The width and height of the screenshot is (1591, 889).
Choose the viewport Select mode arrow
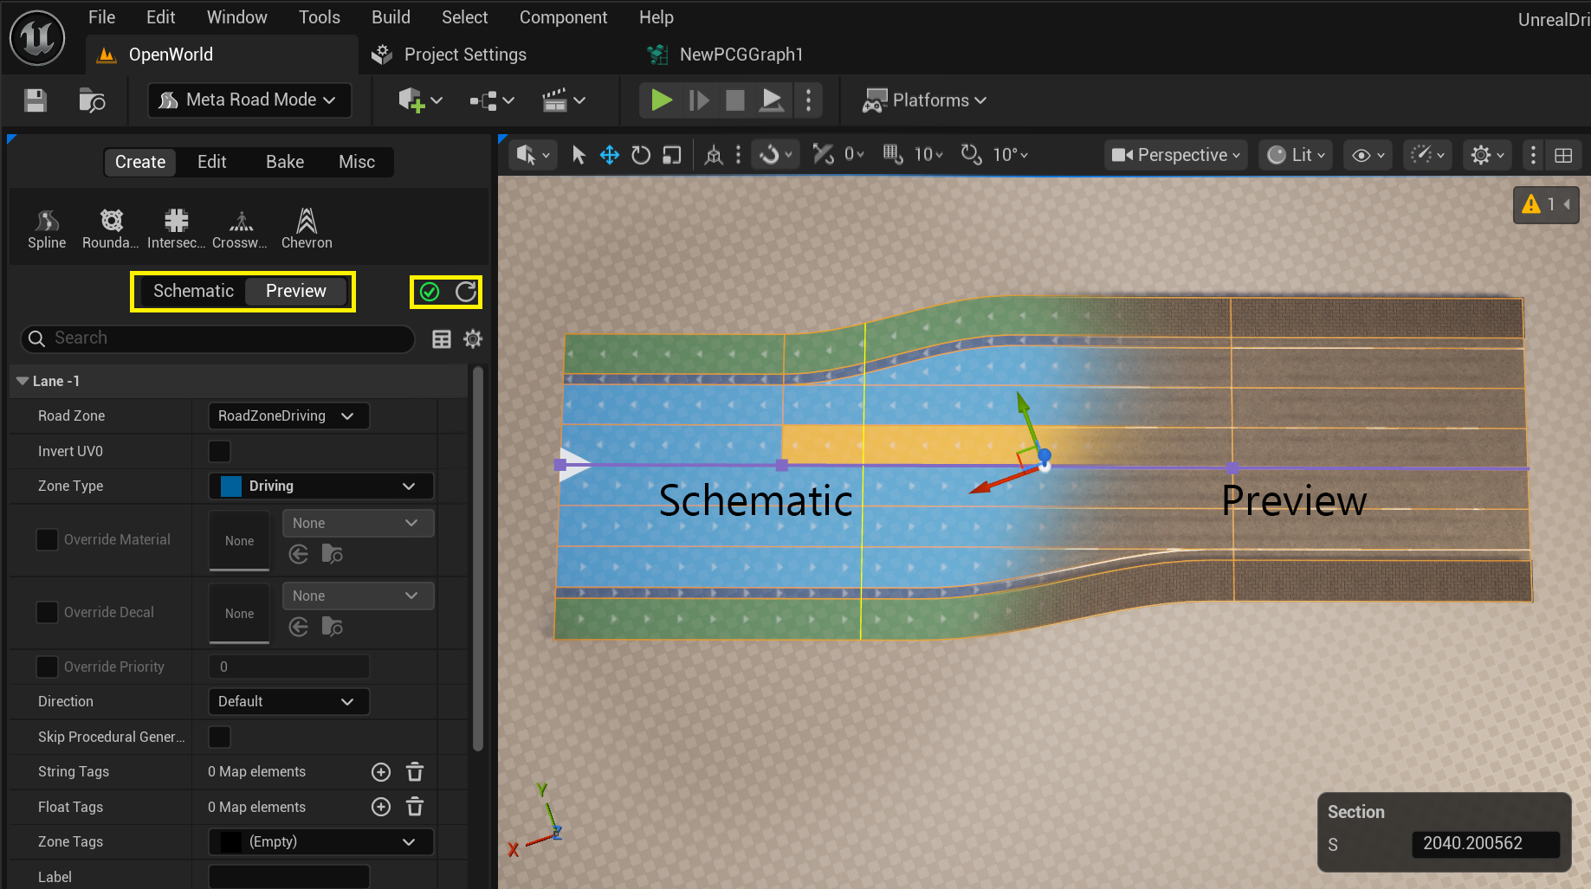point(579,155)
